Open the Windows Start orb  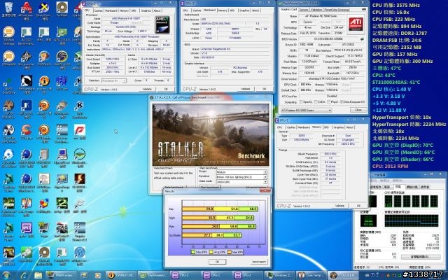(6, 275)
